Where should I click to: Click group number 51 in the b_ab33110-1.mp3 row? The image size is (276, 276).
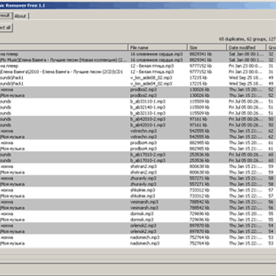coord(271,101)
